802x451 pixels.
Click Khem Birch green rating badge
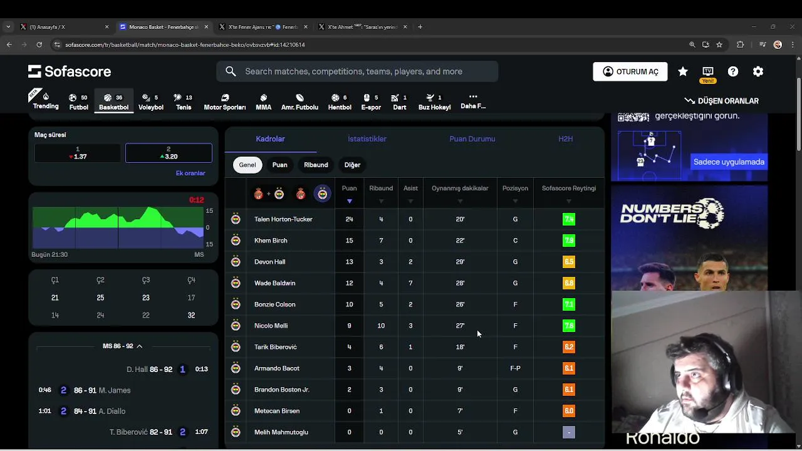coord(569,241)
